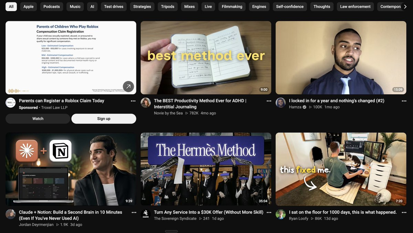Open more options for Roblox Claim ad
Screen dimensions: 413x233
tap(133, 101)
